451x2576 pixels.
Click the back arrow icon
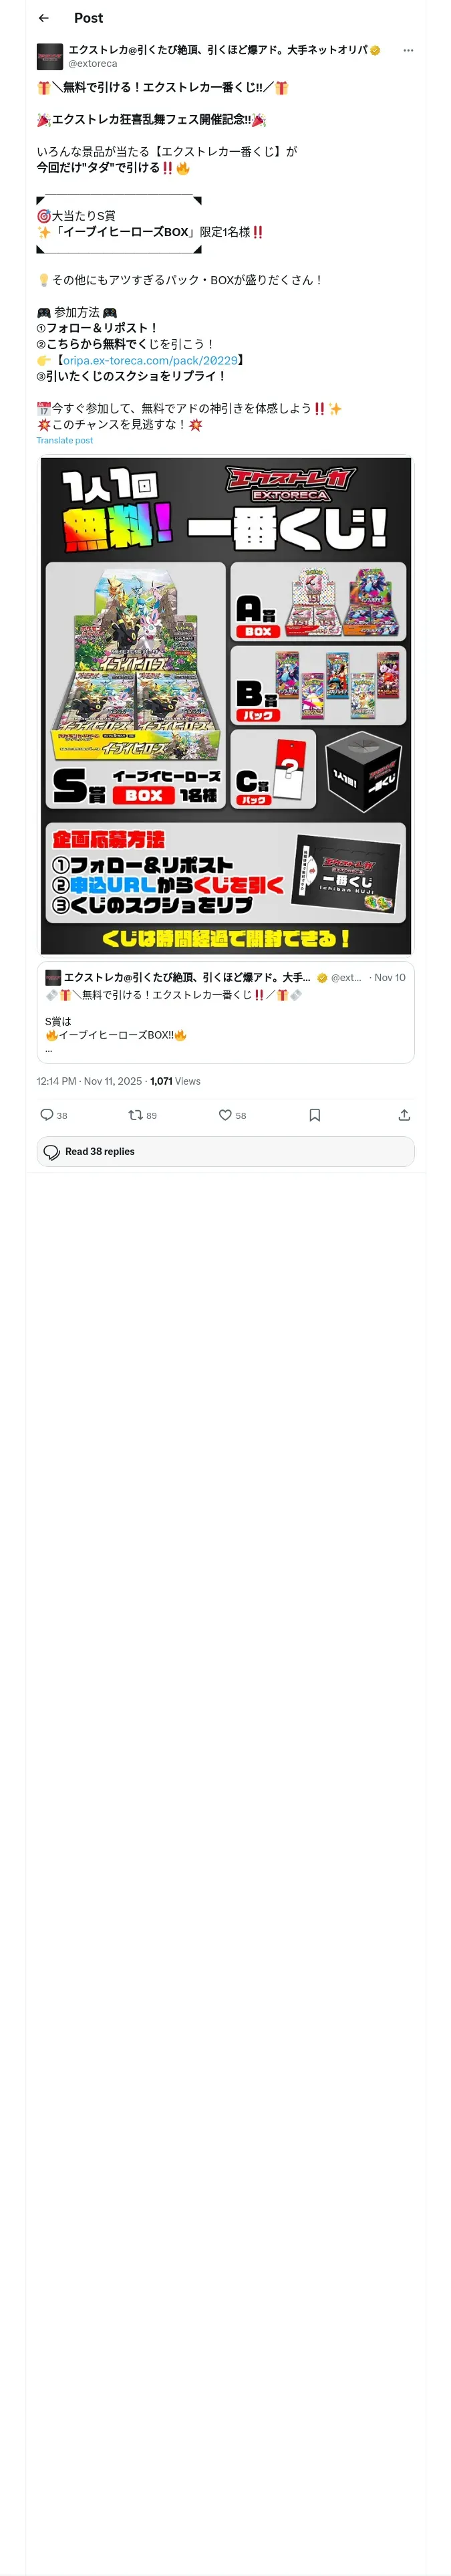point(44,18)
